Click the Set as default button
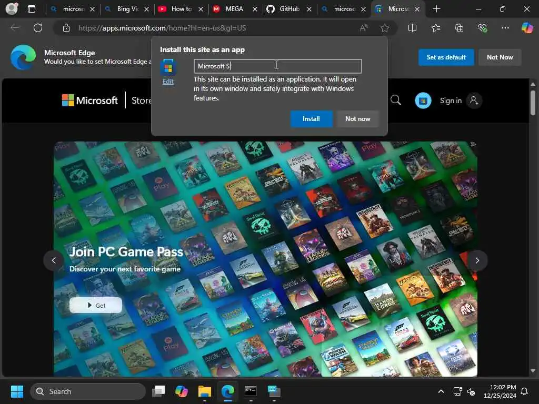The height and width of the screenshot is (404, 539). click(x=446, y=57)
